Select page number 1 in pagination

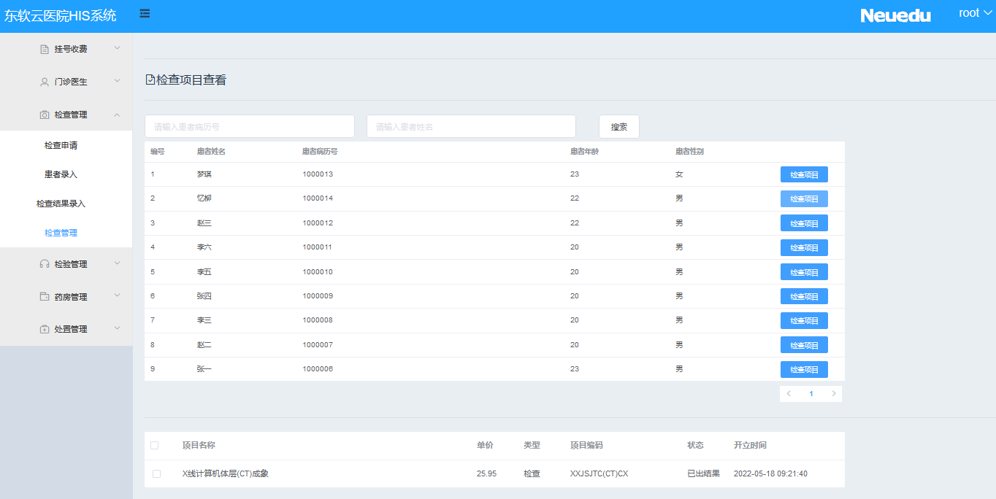pos(811,394)
